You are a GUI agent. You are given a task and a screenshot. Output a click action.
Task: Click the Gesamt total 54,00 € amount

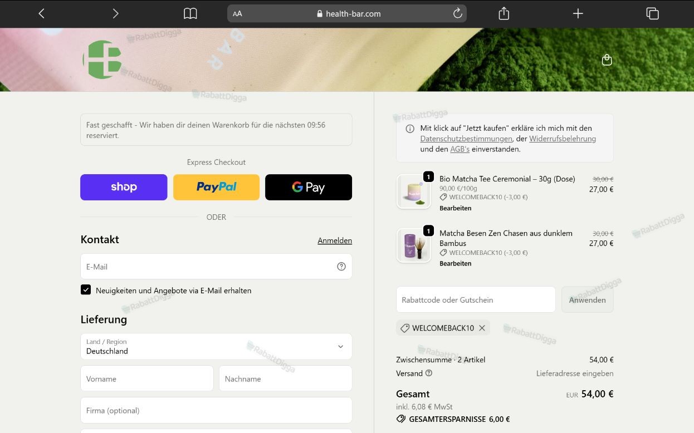tap(597, 394)
